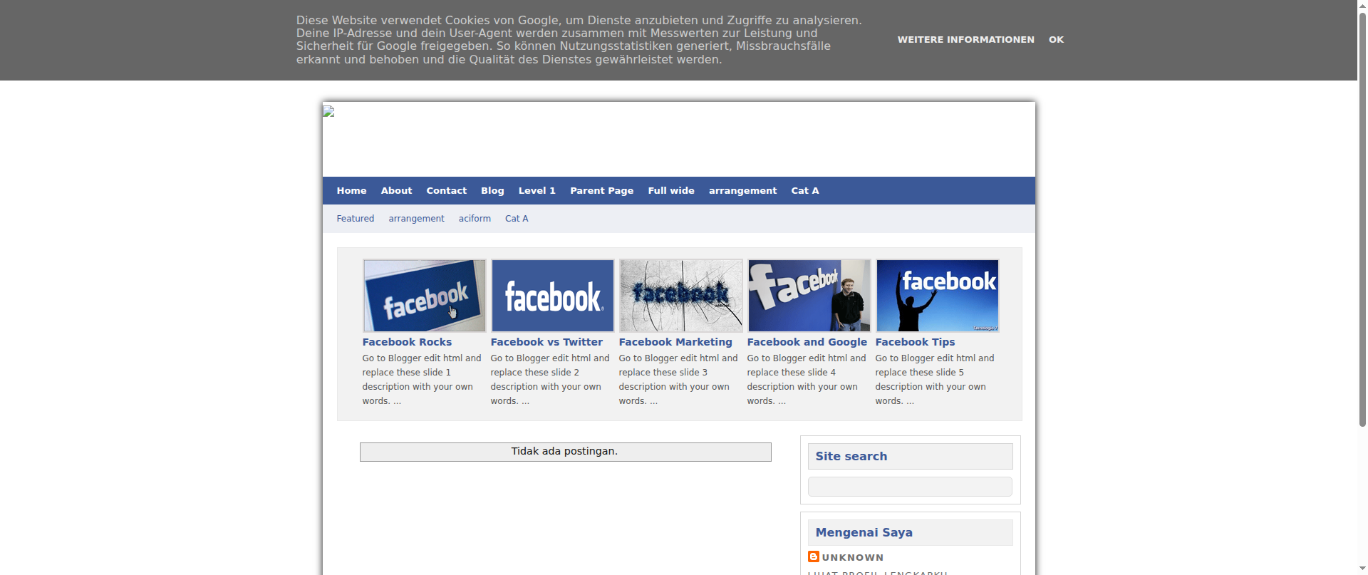Viewport: 1368px width, 575px height.
Task: Open the Facebook and Google title link
Action: [807, 342]
